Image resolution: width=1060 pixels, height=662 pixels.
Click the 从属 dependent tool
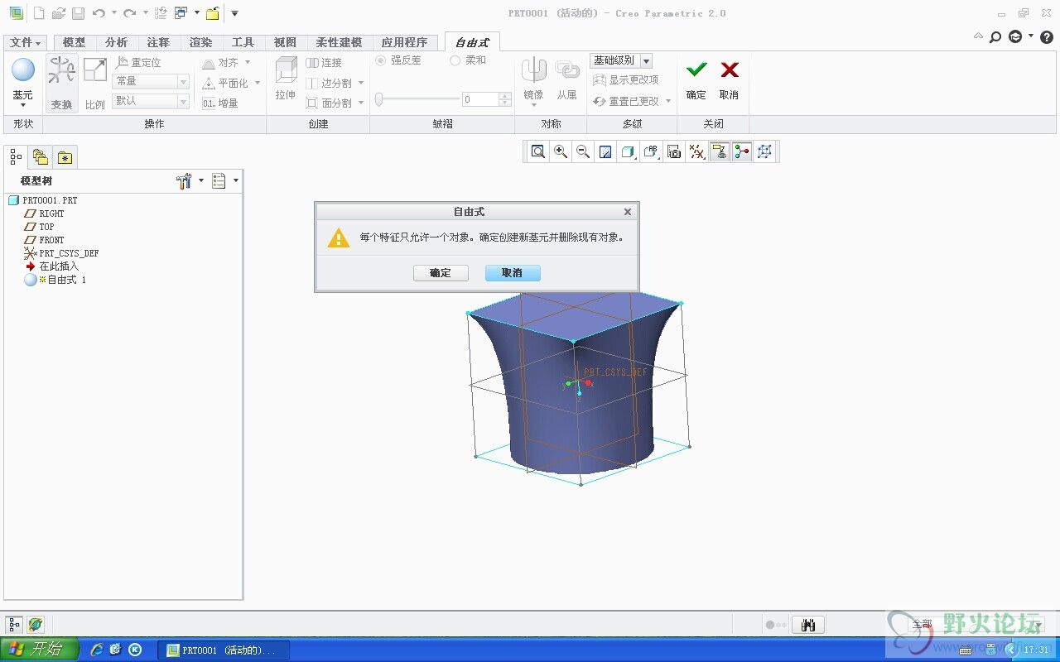pyautogui.click(x=567, y=80)
